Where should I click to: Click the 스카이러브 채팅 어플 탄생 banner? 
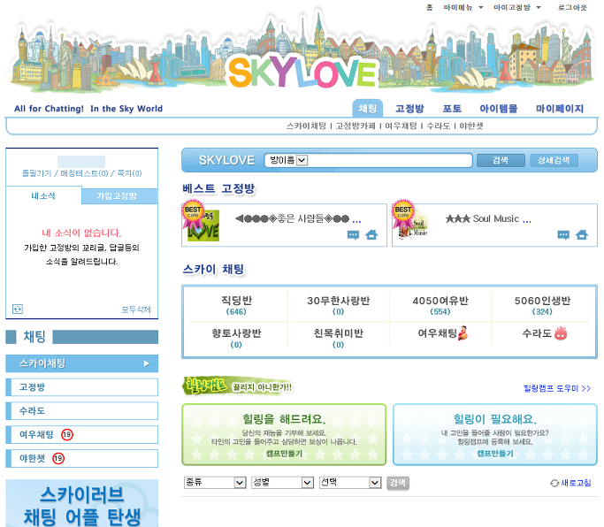point(82,503)
